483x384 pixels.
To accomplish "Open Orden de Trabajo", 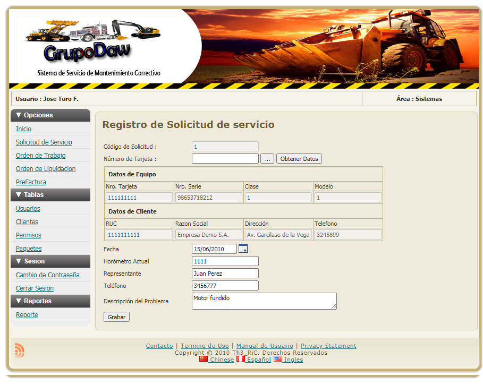I will point(41,156).
